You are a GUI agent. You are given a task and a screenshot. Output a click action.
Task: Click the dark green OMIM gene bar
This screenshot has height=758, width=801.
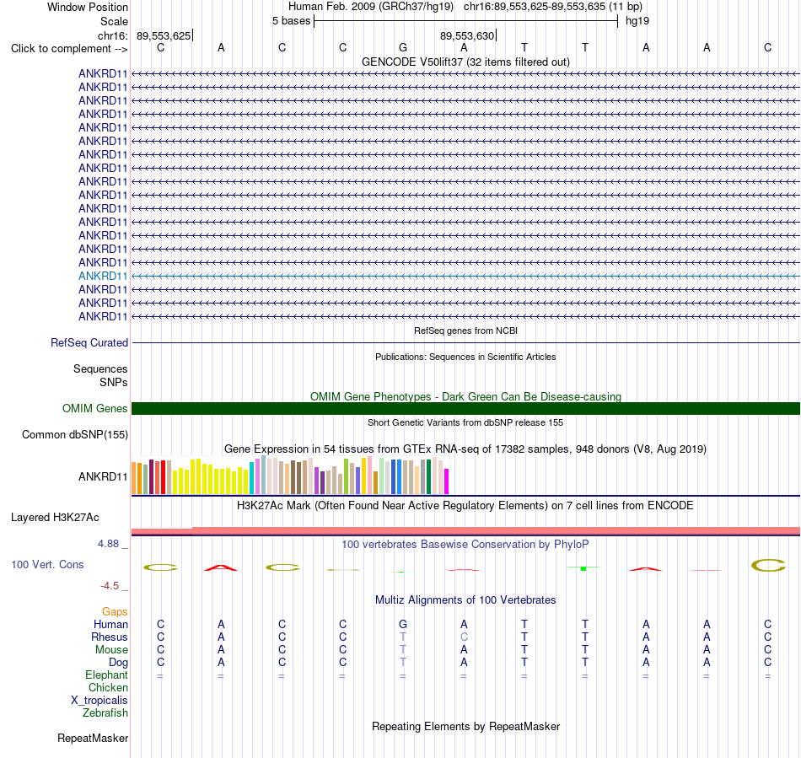pos(465,408)
